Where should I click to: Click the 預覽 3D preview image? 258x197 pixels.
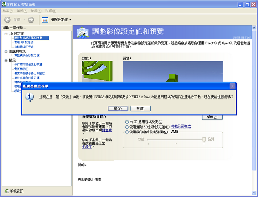click(x=173, y=71)
